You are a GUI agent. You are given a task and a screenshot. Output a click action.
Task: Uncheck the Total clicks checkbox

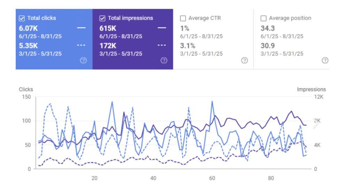click(x=22, y=18)
